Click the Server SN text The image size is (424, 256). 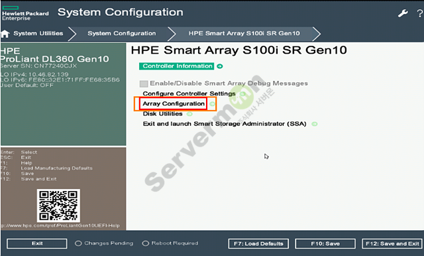[38, 66]
